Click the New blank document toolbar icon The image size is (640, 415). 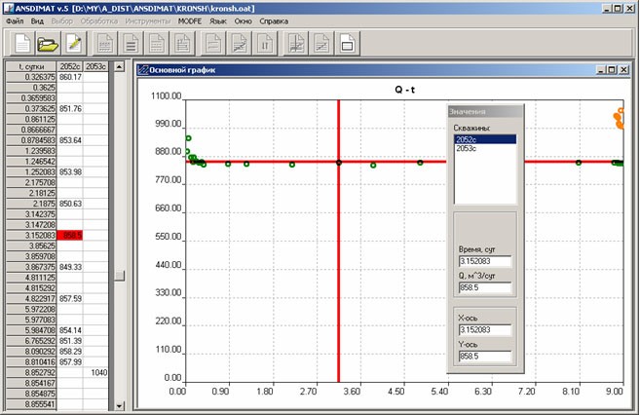point(20,43)
